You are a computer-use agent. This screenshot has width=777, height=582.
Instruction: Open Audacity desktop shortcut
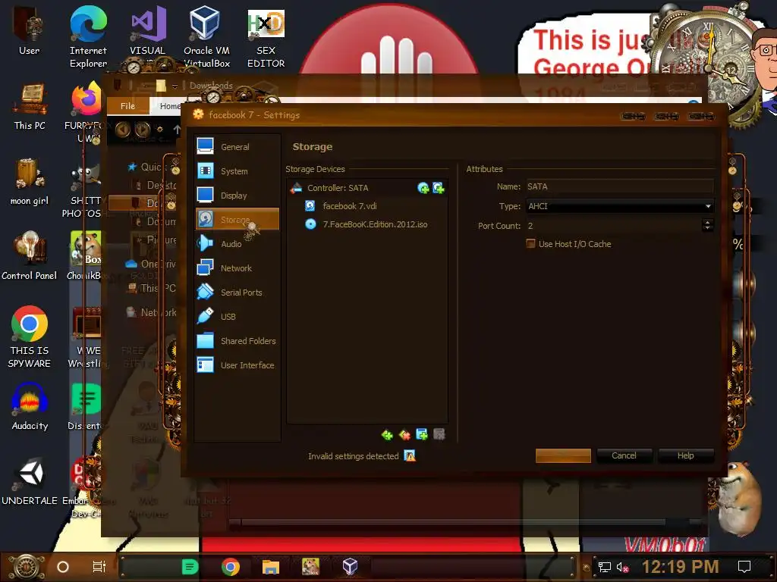pyautogui.click(x=30, y=407)
